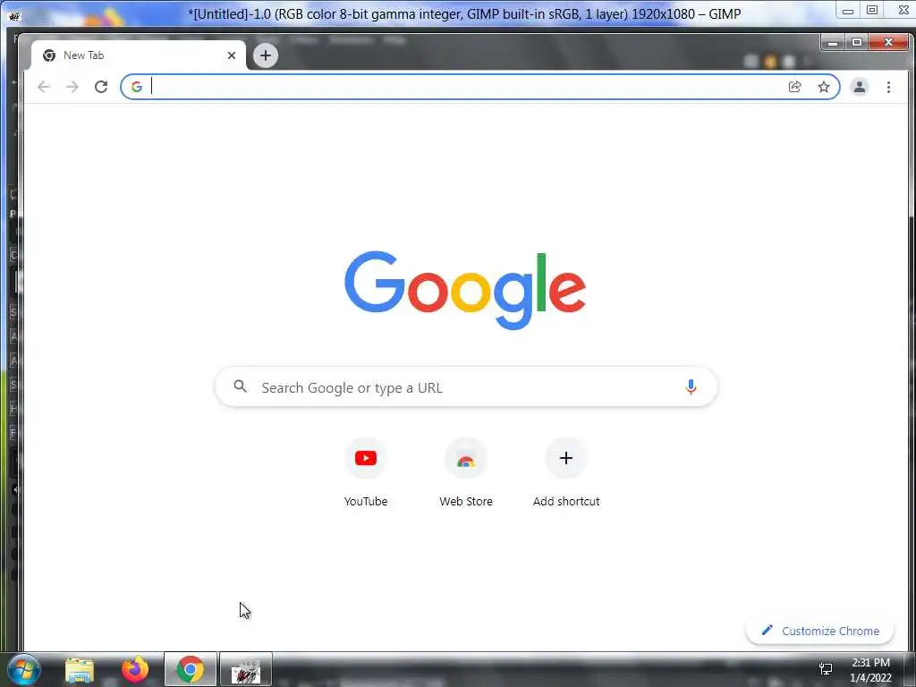Open File Explorer from taskbar

coord(80,670)
